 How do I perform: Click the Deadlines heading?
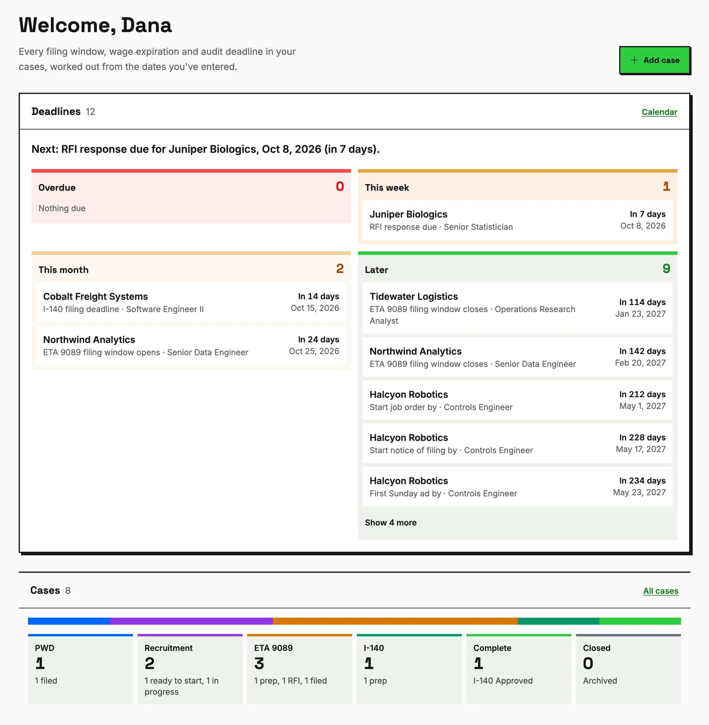56,112
